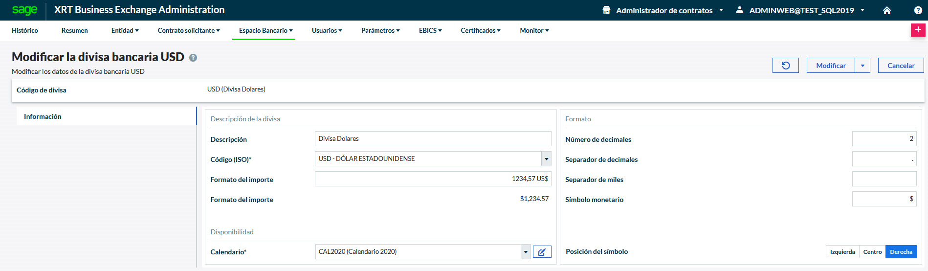Image resolution: width=928 pixels, height=271 pixels.
Task: Click the home icon in header
Action: pos(887,10)
